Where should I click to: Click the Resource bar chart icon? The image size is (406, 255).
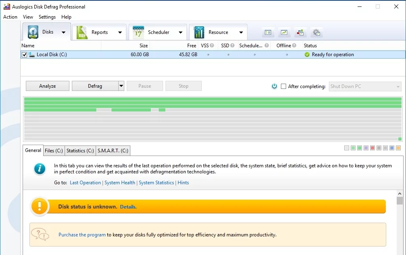(199, 32)
